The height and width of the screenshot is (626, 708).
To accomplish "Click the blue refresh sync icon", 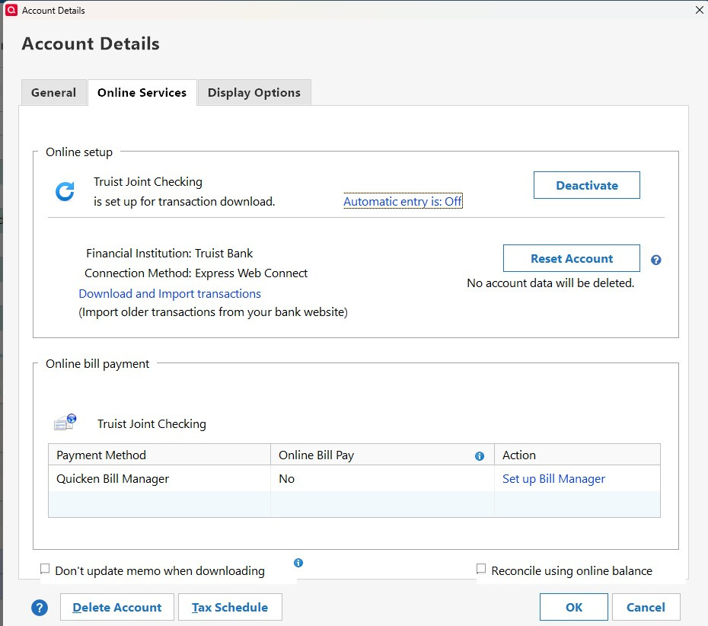I will 65,191.
